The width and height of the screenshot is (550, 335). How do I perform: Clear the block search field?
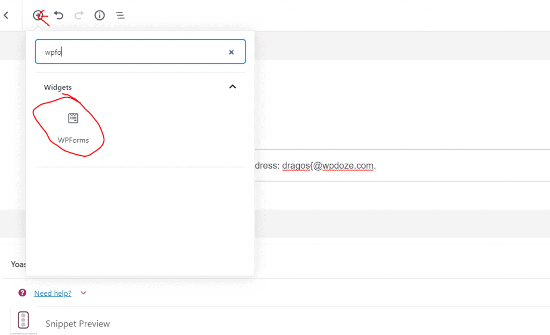[x=231, y=52]
